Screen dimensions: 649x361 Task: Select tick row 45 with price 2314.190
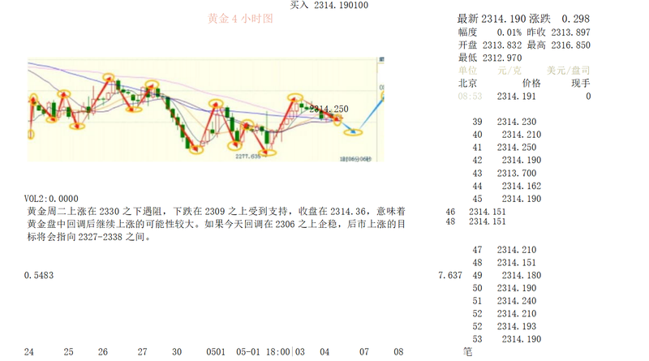click(506, 199)
